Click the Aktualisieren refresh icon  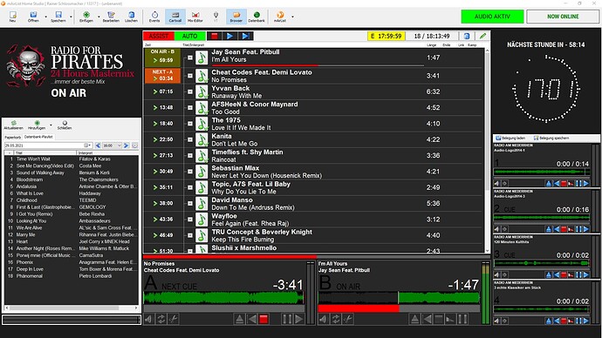[x=13, y=125]
